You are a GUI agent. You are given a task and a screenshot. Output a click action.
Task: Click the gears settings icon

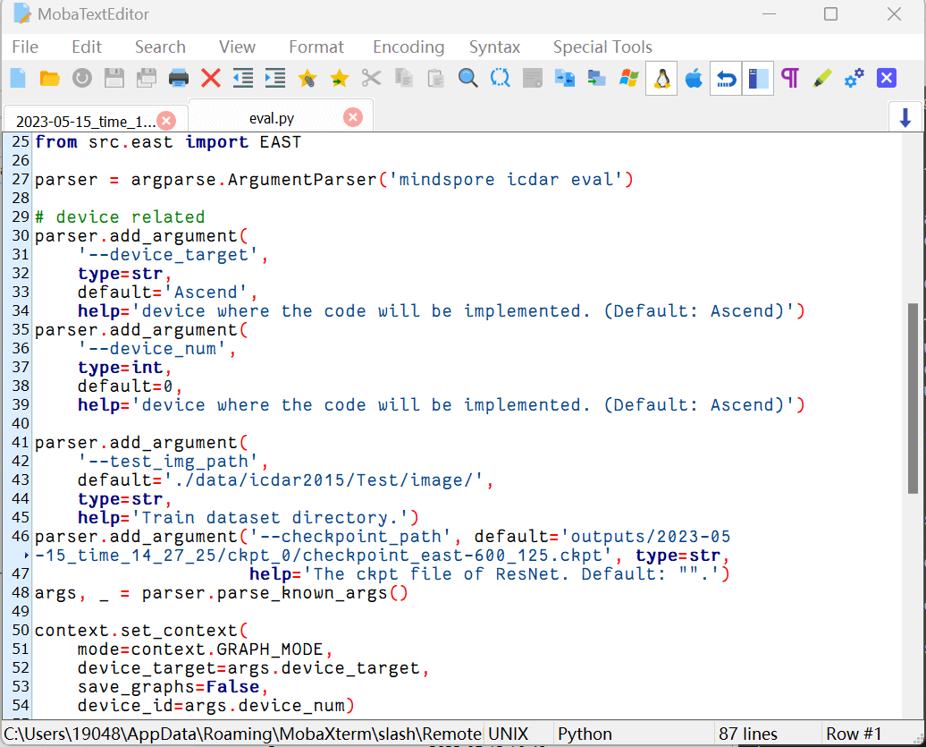coord(854,78)
